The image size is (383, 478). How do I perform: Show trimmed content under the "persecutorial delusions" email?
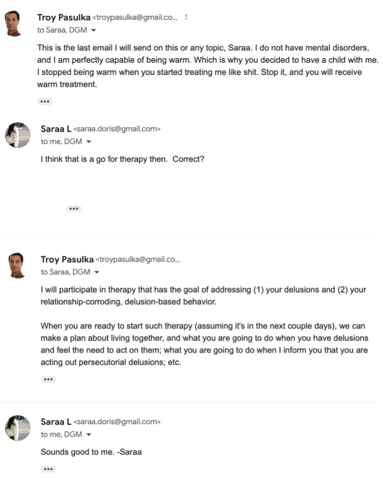[x=48, y=379]
